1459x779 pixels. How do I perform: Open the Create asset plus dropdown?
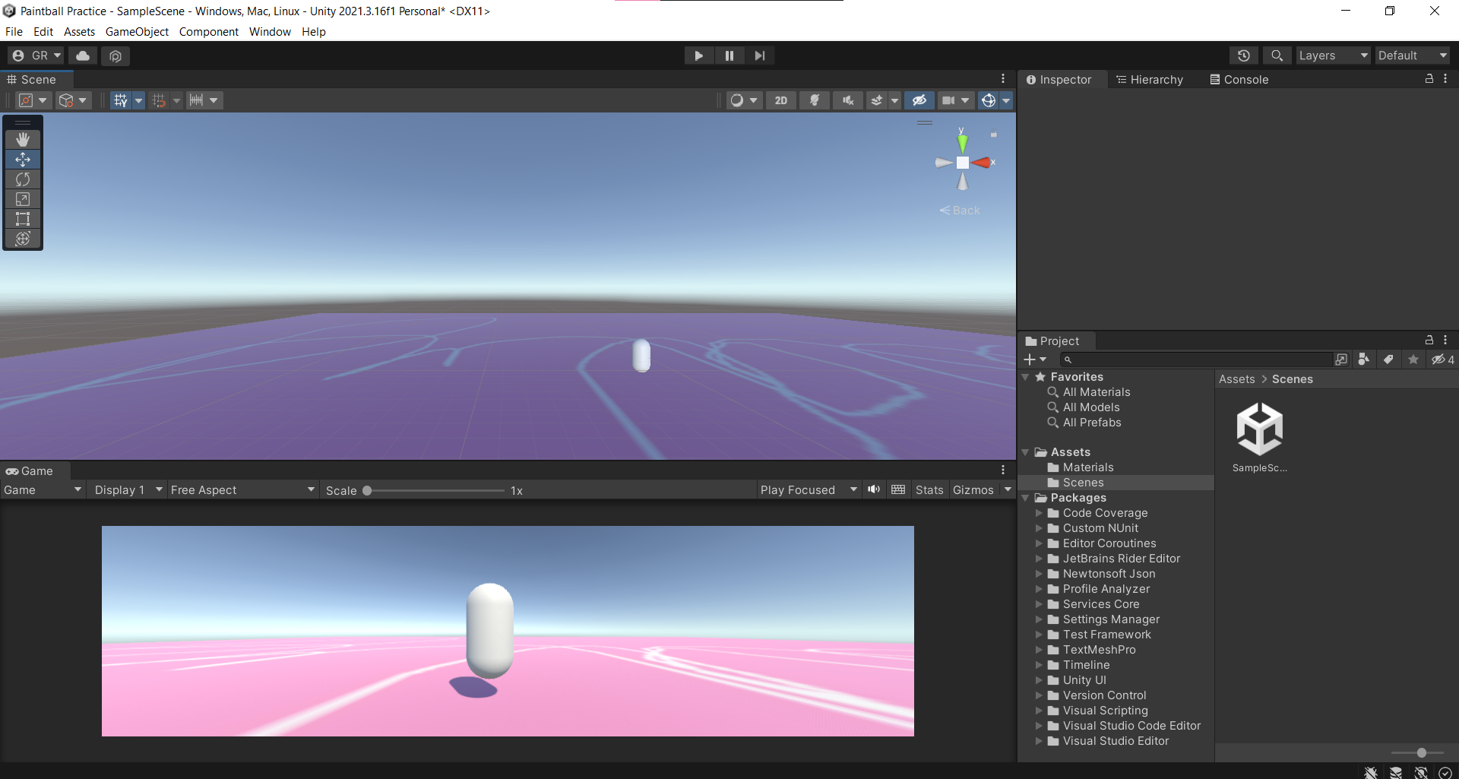point(1034,359)
